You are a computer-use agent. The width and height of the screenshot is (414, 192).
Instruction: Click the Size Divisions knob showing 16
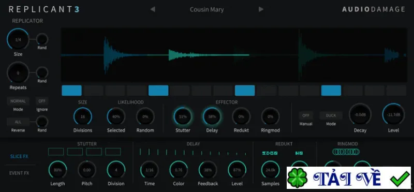83,116
